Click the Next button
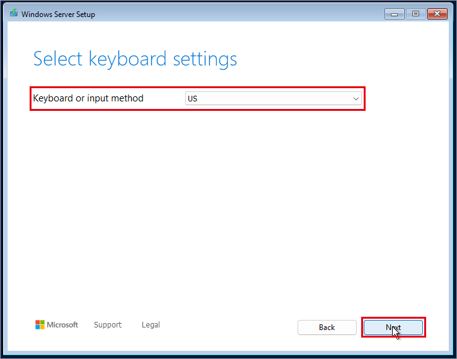457x359 pixels. tap(393, 328)
